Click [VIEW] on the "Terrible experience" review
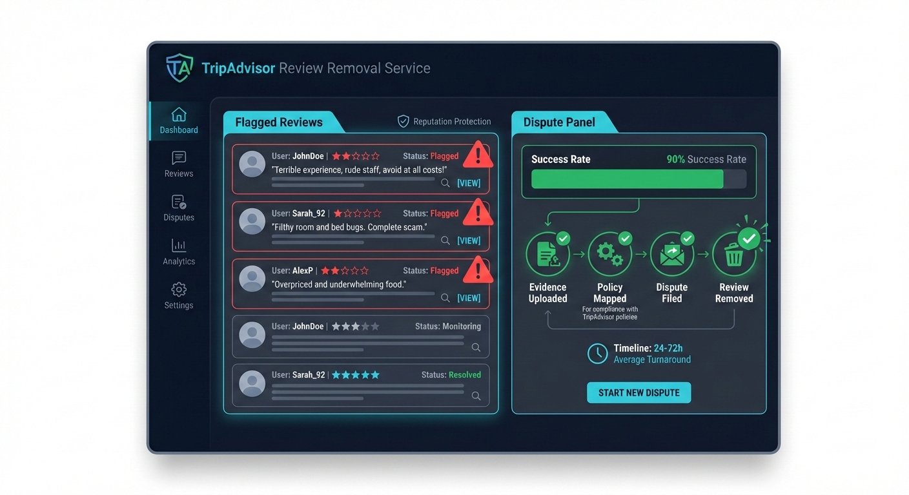The image size is (909, 495). click(x=469, y=183)
